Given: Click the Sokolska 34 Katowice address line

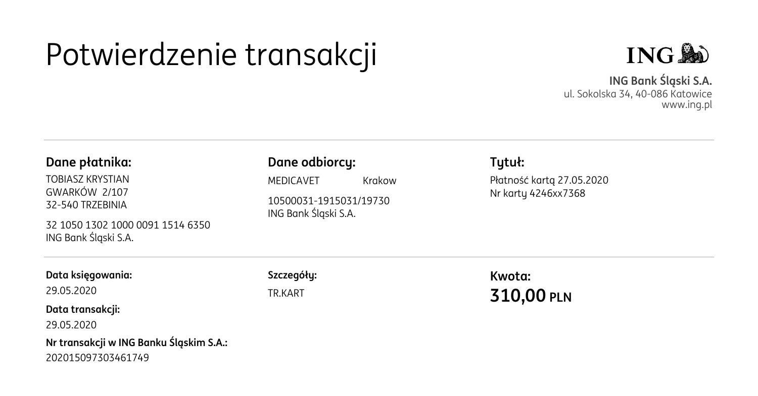Looking at the screenshot, I should click(638, 94).
